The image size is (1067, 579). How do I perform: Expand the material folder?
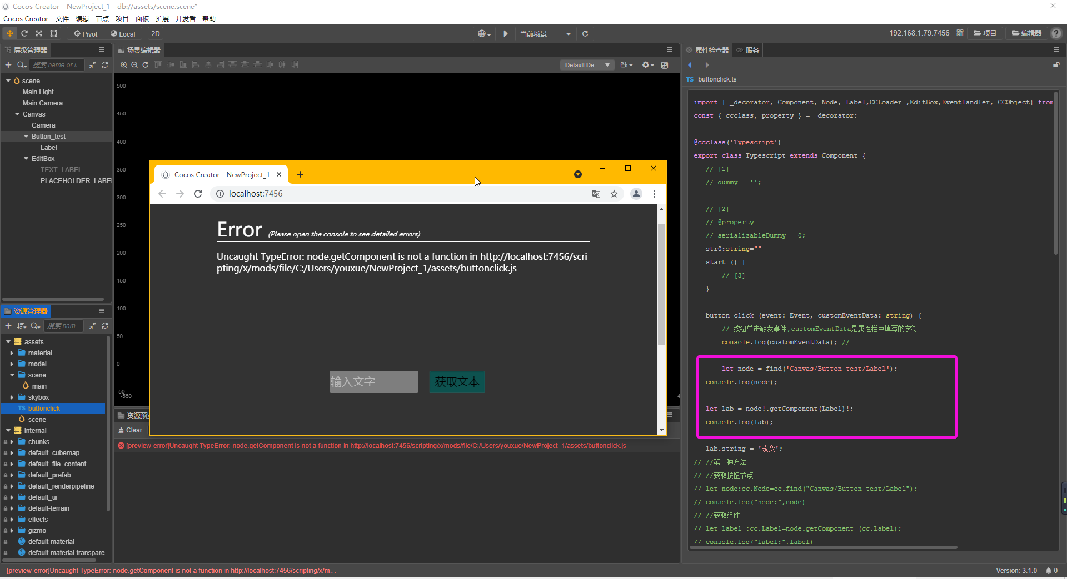click(12, 353)
